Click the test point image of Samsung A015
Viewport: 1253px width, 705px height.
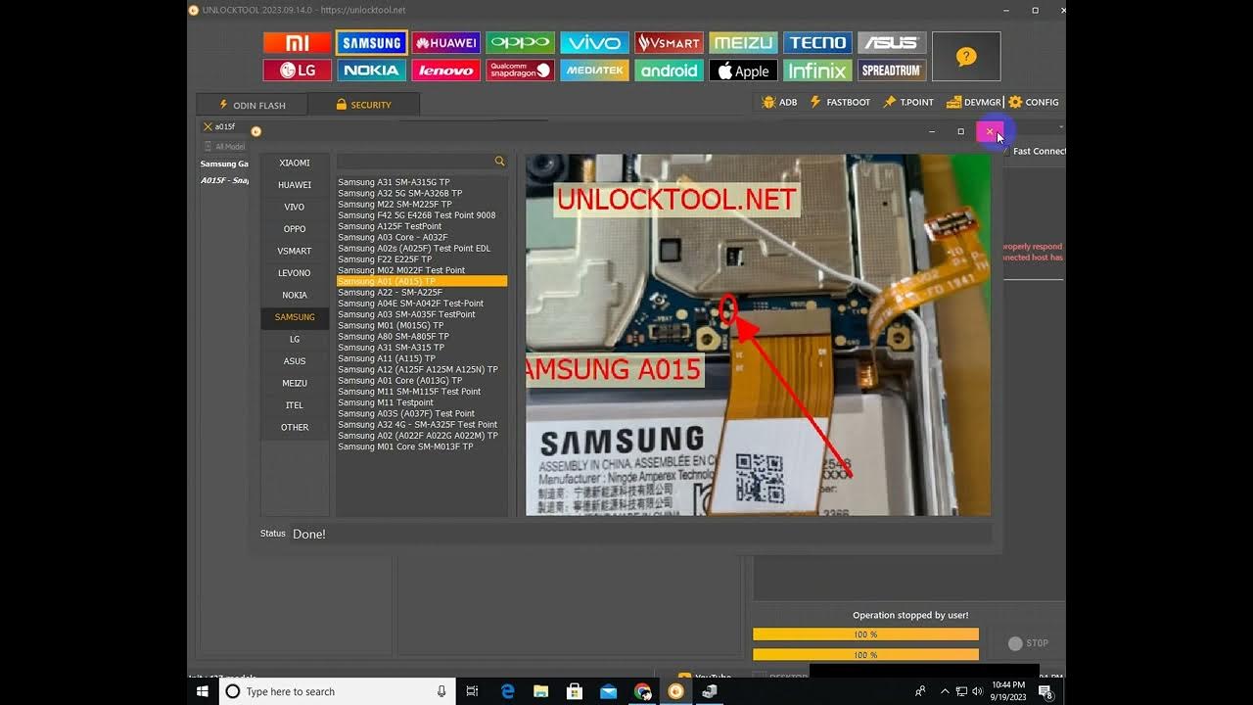click(x=758, y=335)
